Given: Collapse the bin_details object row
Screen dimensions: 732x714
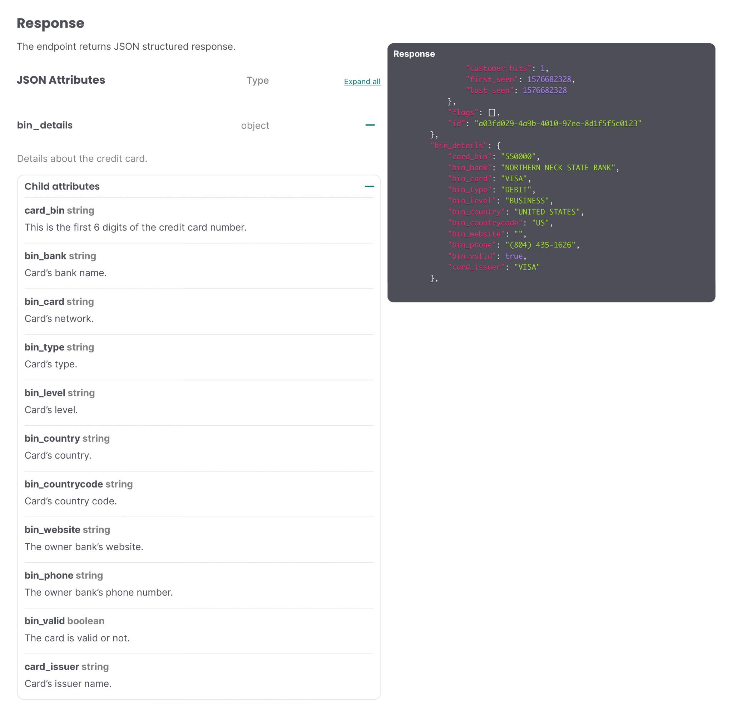Looking at the screenshot, I should click(370, 125).
